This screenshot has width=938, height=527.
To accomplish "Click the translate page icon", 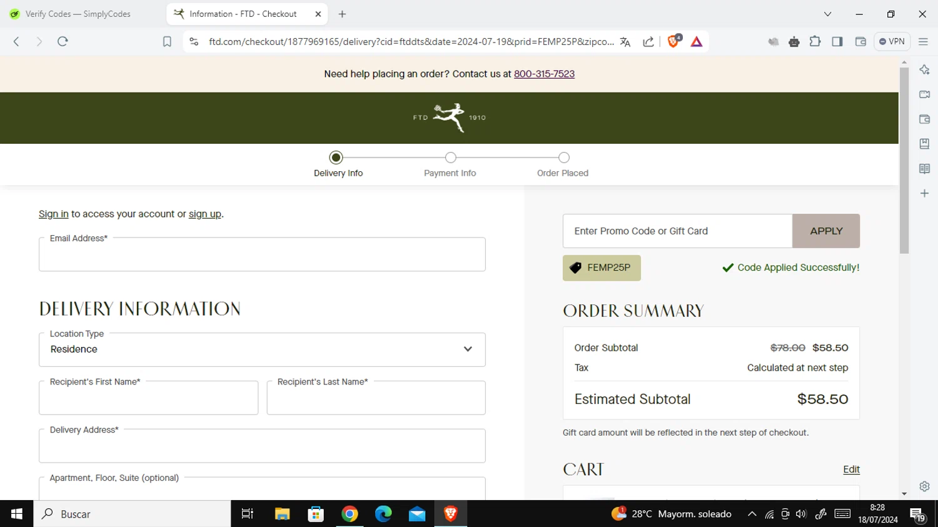I will point(625,42).
